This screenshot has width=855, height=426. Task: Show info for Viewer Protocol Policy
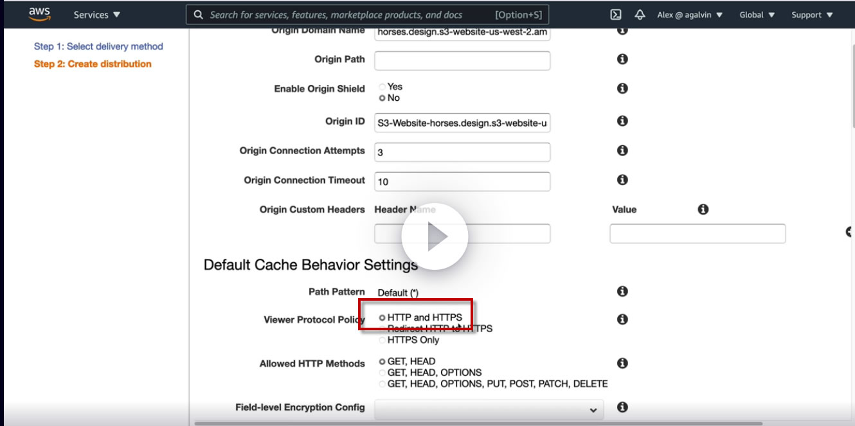pyautogui.click(x=622, y=319)
